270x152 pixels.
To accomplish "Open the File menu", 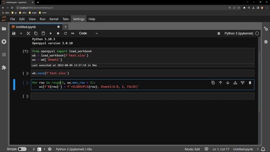I will tap(13, 19).
